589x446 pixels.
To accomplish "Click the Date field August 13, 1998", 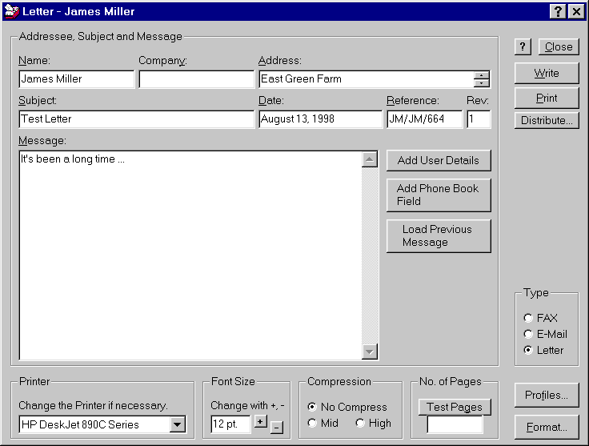I will coord(320,119).
